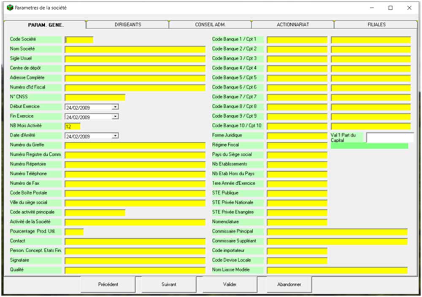Select the Numéro Téléphone field

point(135,174)
